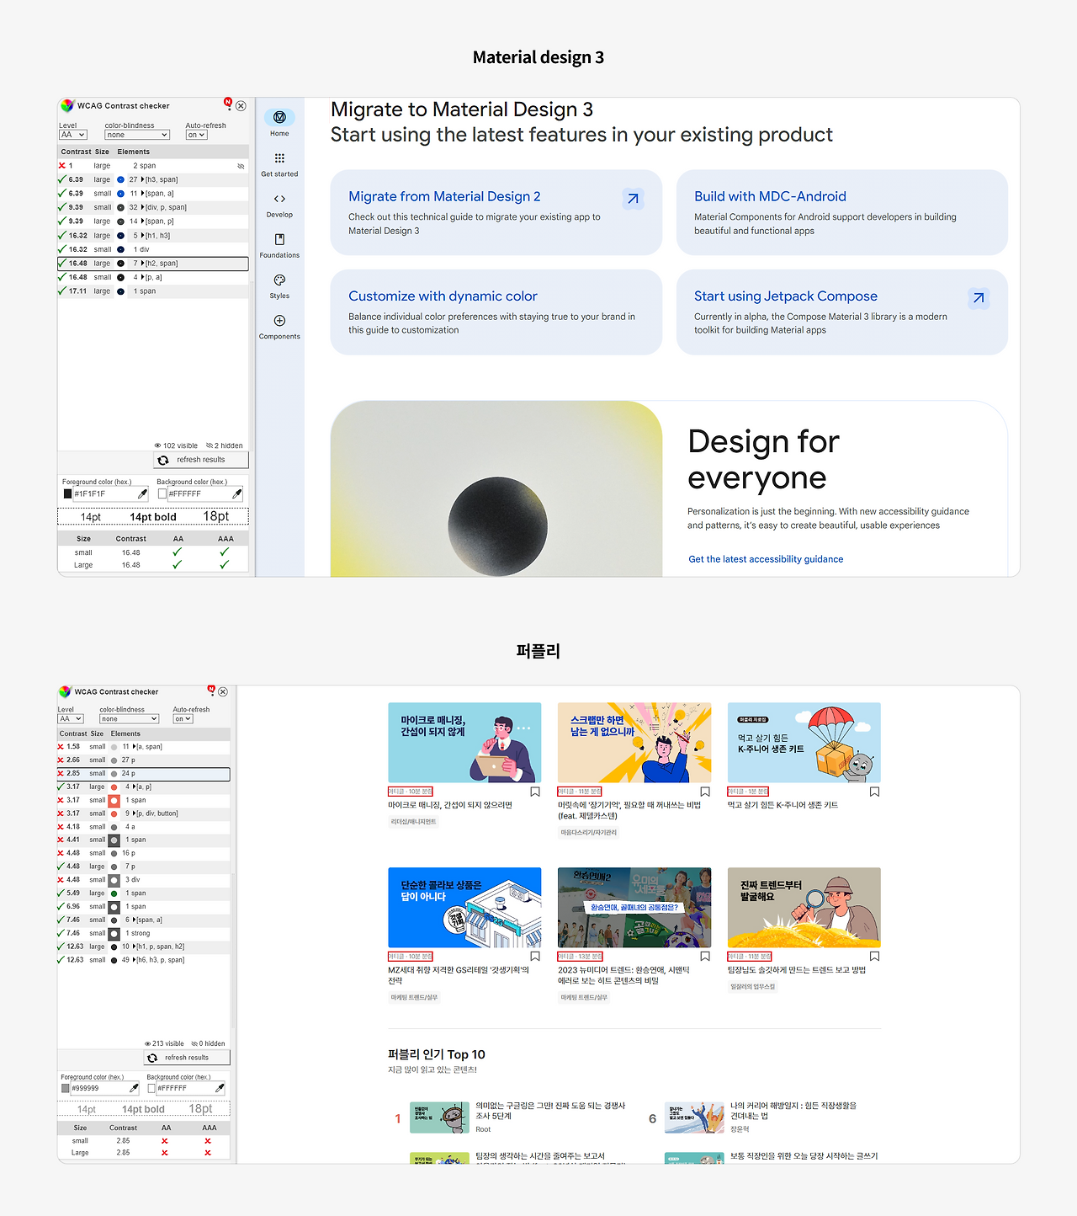Click background eyedropper in 퍼플리 contrast checker
The width and height of the screenshot is (1077, 1216).
220,1088
